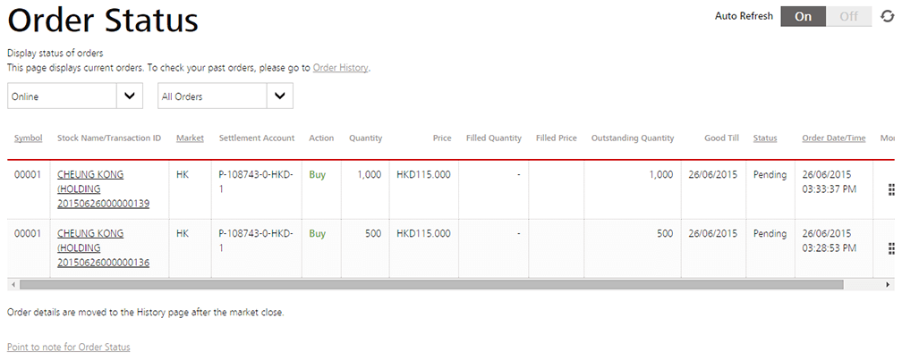This screenshot has height=360, width=902.
Task: Open the Order History link
Action: tap(340, 68)
